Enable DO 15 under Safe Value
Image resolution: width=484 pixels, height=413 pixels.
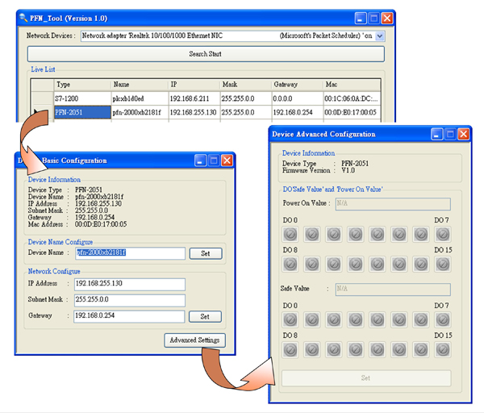442,350
